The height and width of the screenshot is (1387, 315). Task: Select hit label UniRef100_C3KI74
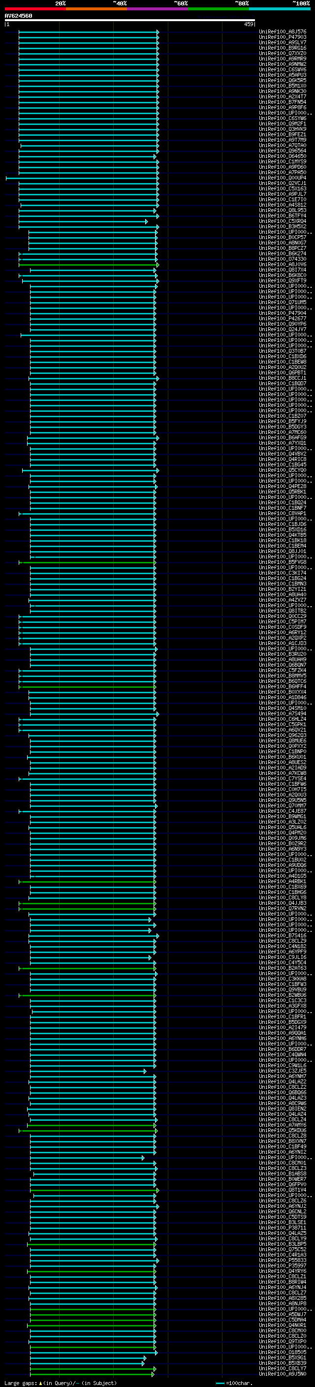coord(283,573)
